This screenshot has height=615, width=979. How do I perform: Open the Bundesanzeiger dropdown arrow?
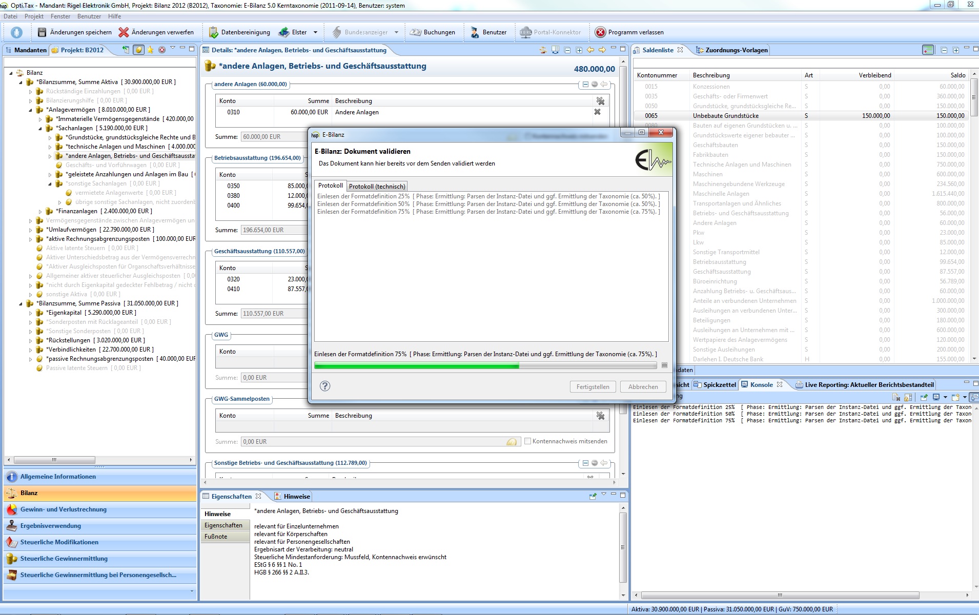[396, 32]
